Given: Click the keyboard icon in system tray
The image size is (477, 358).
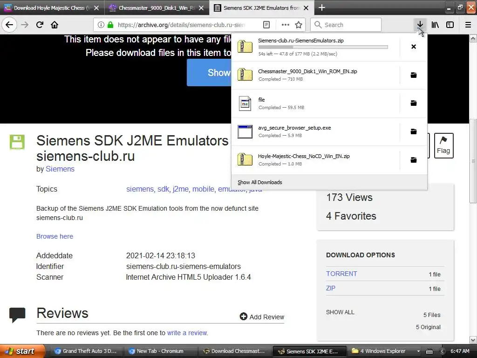Looking at the screenshot, I should pyautogui.click(x=429, y=351).
